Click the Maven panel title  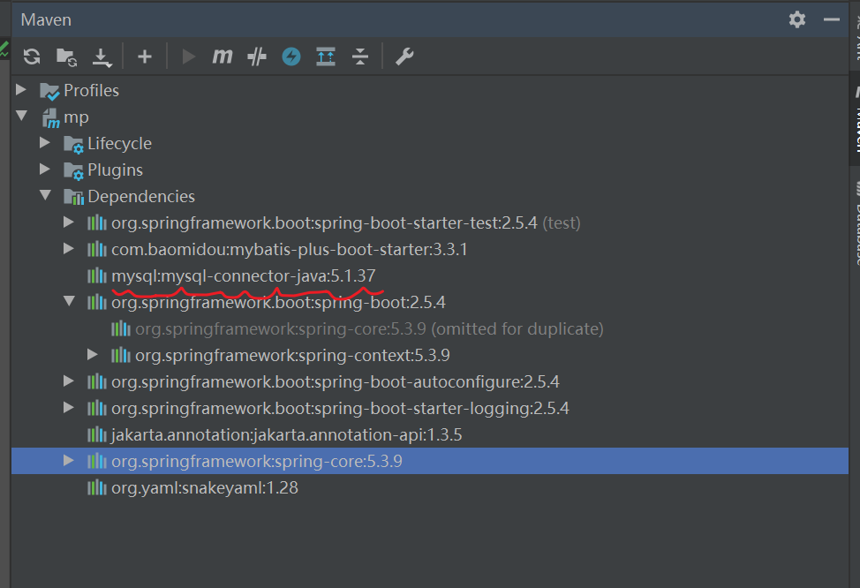click(x=46, y=20)
